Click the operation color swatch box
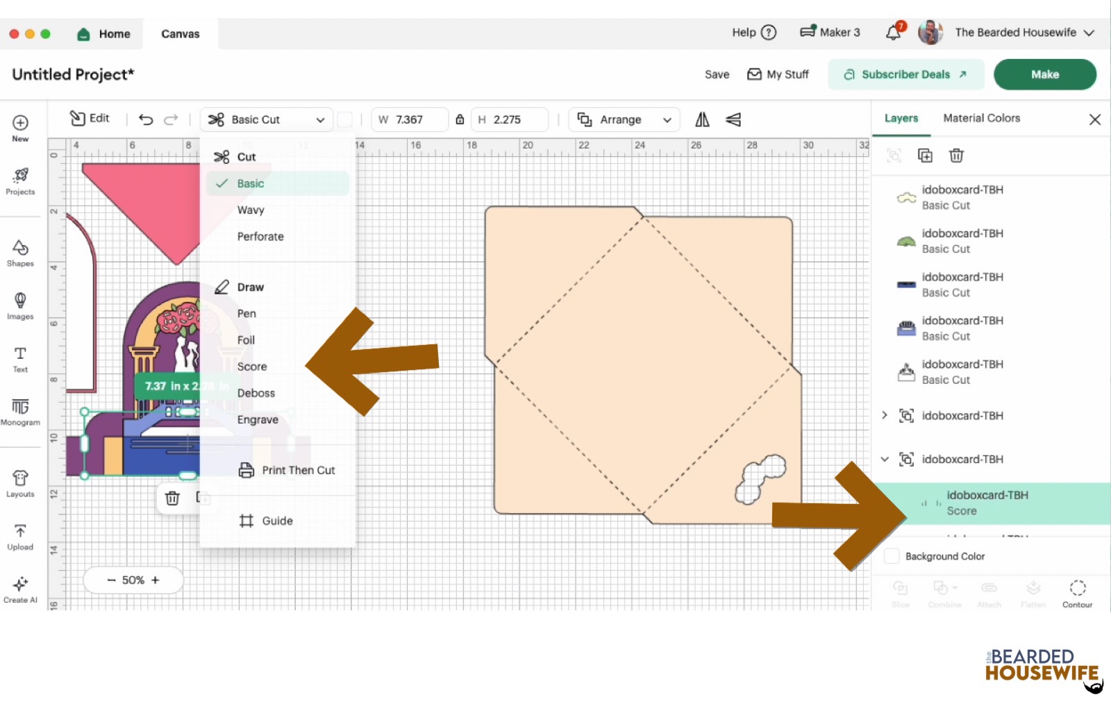Screen dimensions: 1111x706 pyautogui.click(x=345, y=119)
